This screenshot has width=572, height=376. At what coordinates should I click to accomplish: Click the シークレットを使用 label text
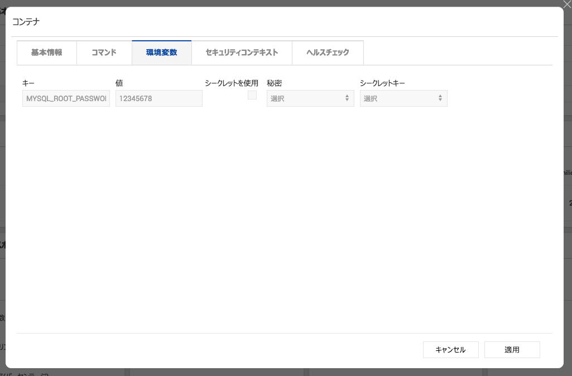tap(231, 83)
